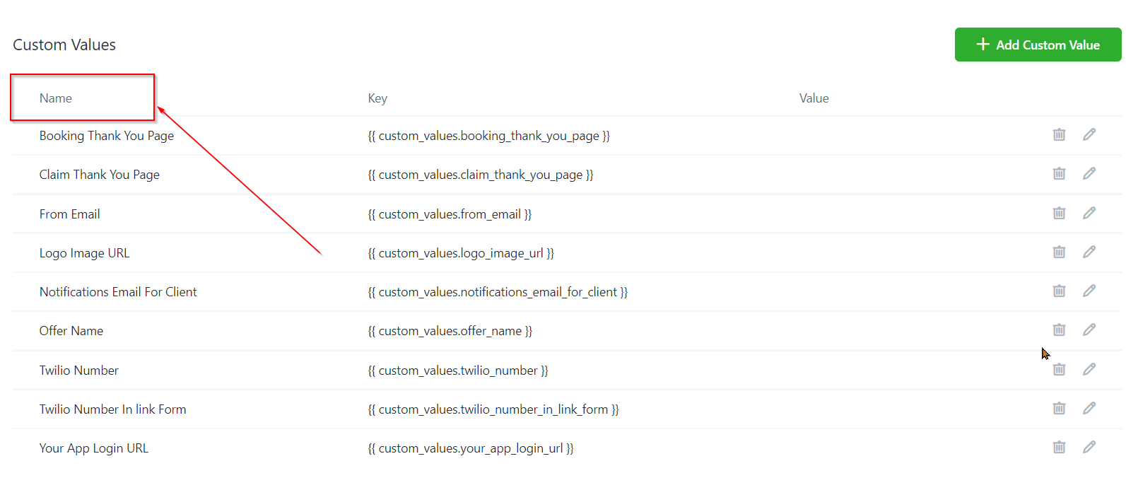Click the Key column header
This screenshot has height=478, width=1126.
click(377, 98)
